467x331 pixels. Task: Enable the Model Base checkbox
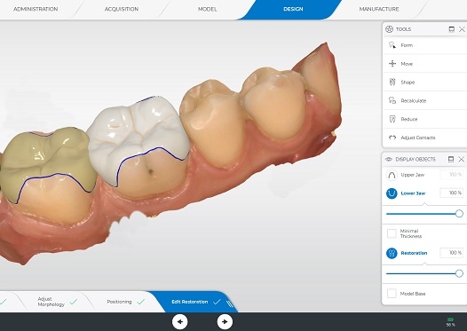pyautogui.click(x=392, y=294)
